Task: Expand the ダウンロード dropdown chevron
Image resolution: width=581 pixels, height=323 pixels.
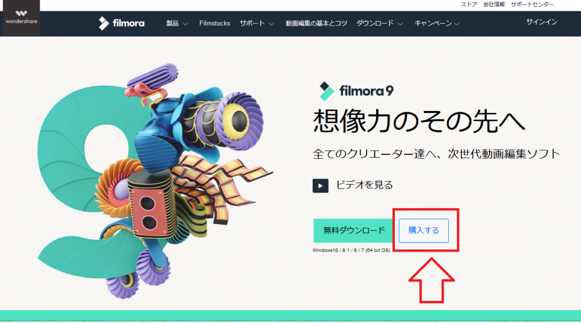Action: click(400, 24)
